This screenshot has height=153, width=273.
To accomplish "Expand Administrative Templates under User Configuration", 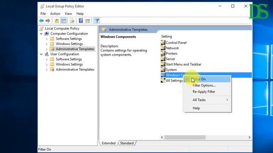I will (x=46, y=70).
